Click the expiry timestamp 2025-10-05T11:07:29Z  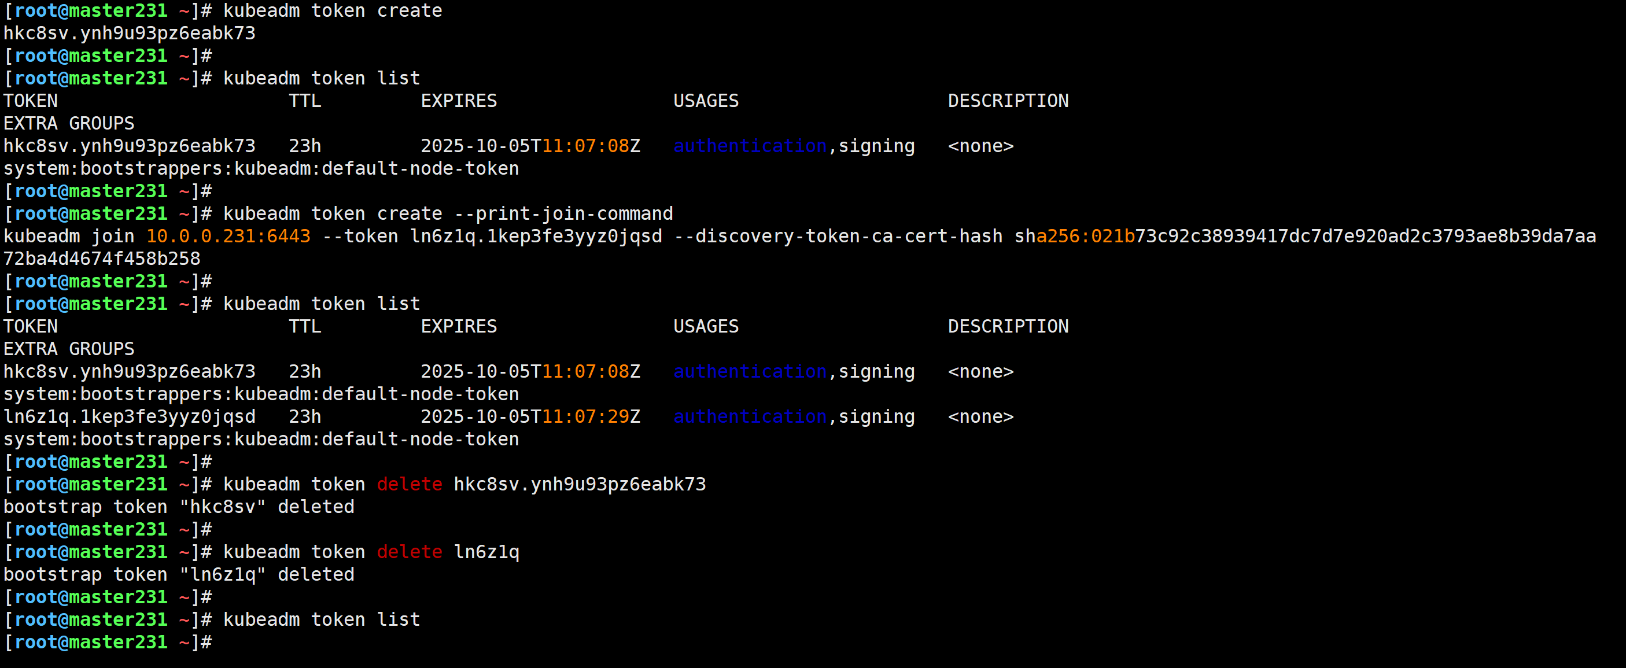(530, 417)
